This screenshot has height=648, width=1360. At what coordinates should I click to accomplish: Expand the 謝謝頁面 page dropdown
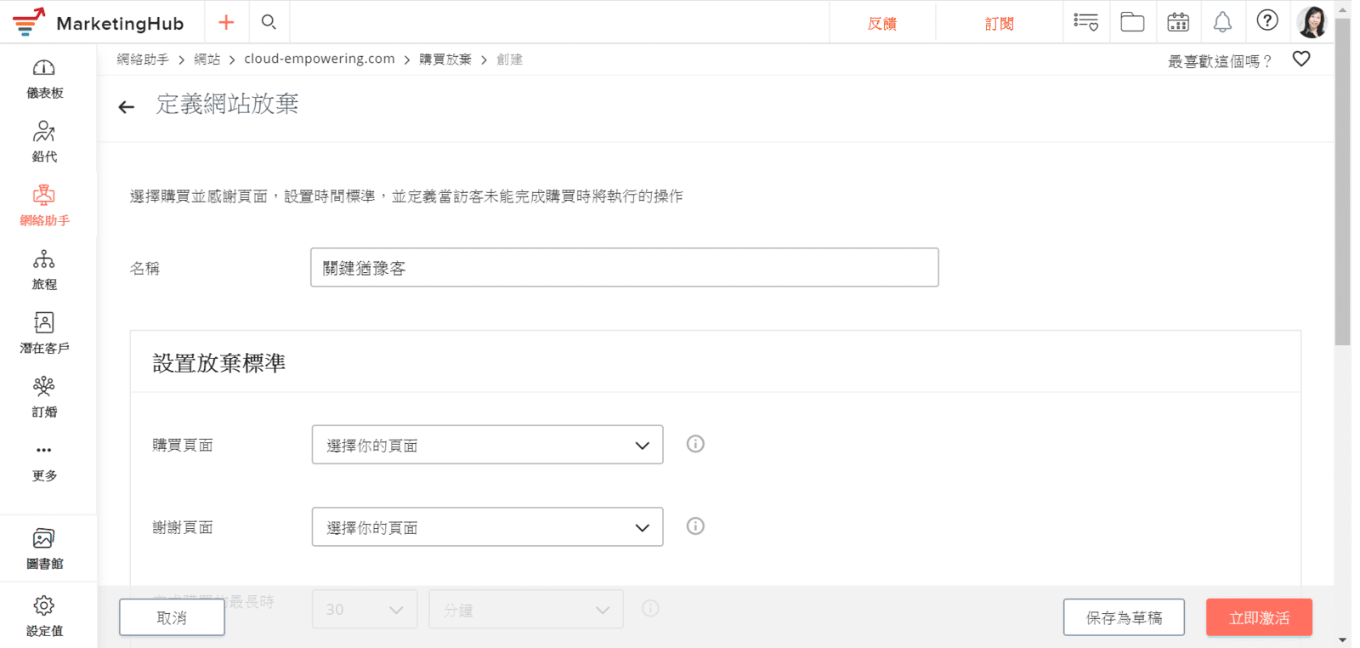[x=487, y=527]
